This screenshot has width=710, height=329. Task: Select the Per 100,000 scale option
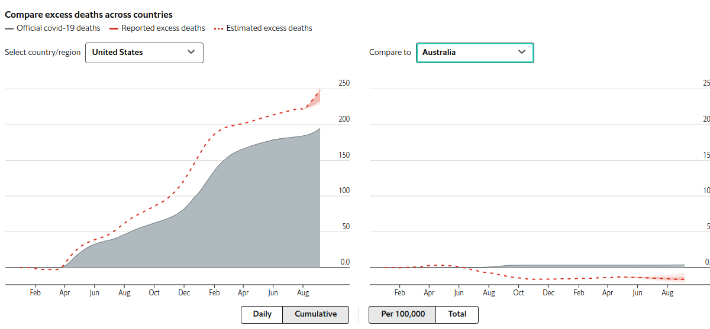tap(402, 314)
